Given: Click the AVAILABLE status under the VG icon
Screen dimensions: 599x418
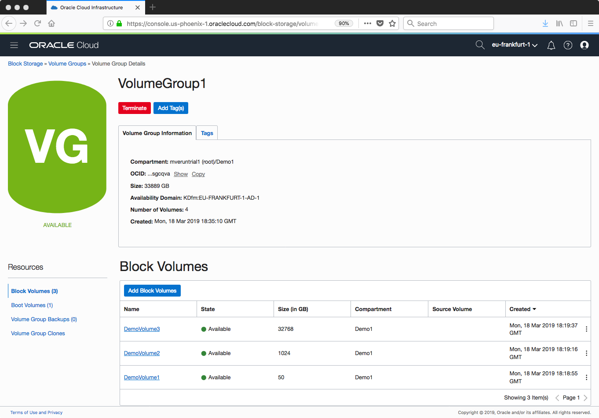Looking at the screenshot, I should [57, 225].
